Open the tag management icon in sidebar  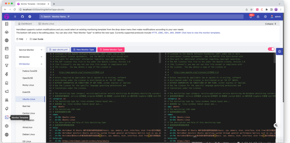pos(7,109)
